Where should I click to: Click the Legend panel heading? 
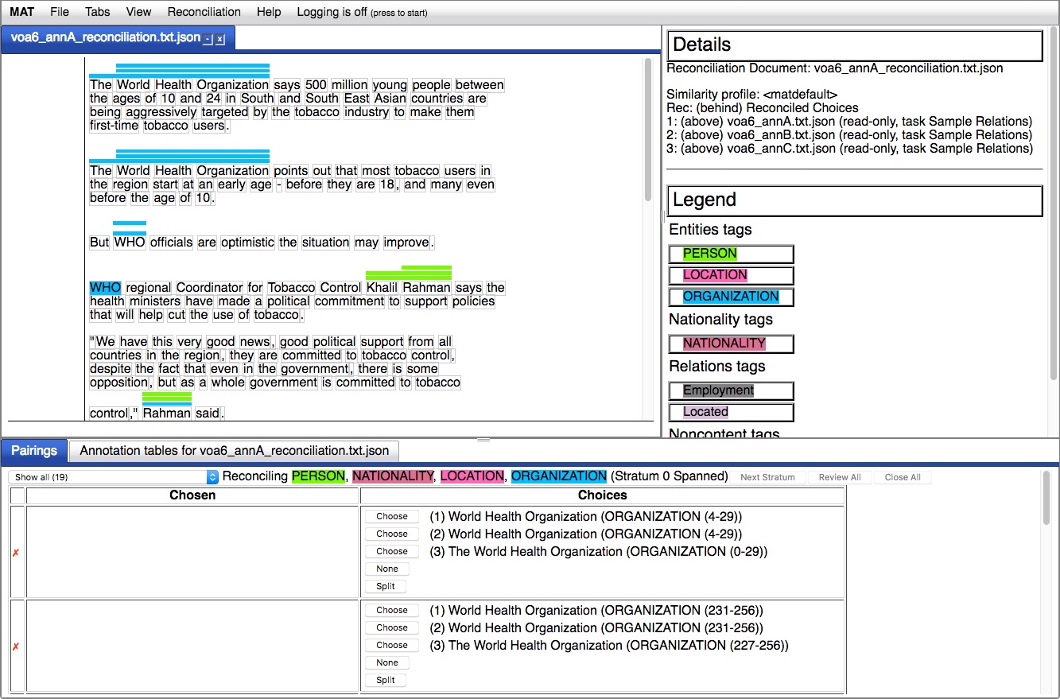(855, 200)
